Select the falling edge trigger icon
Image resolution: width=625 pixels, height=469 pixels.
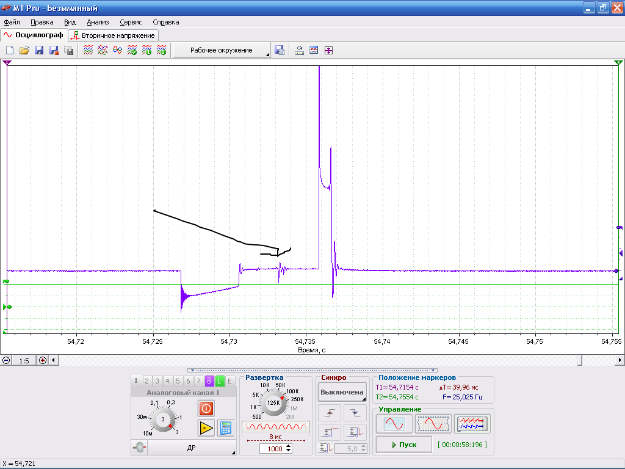point(355,413)
